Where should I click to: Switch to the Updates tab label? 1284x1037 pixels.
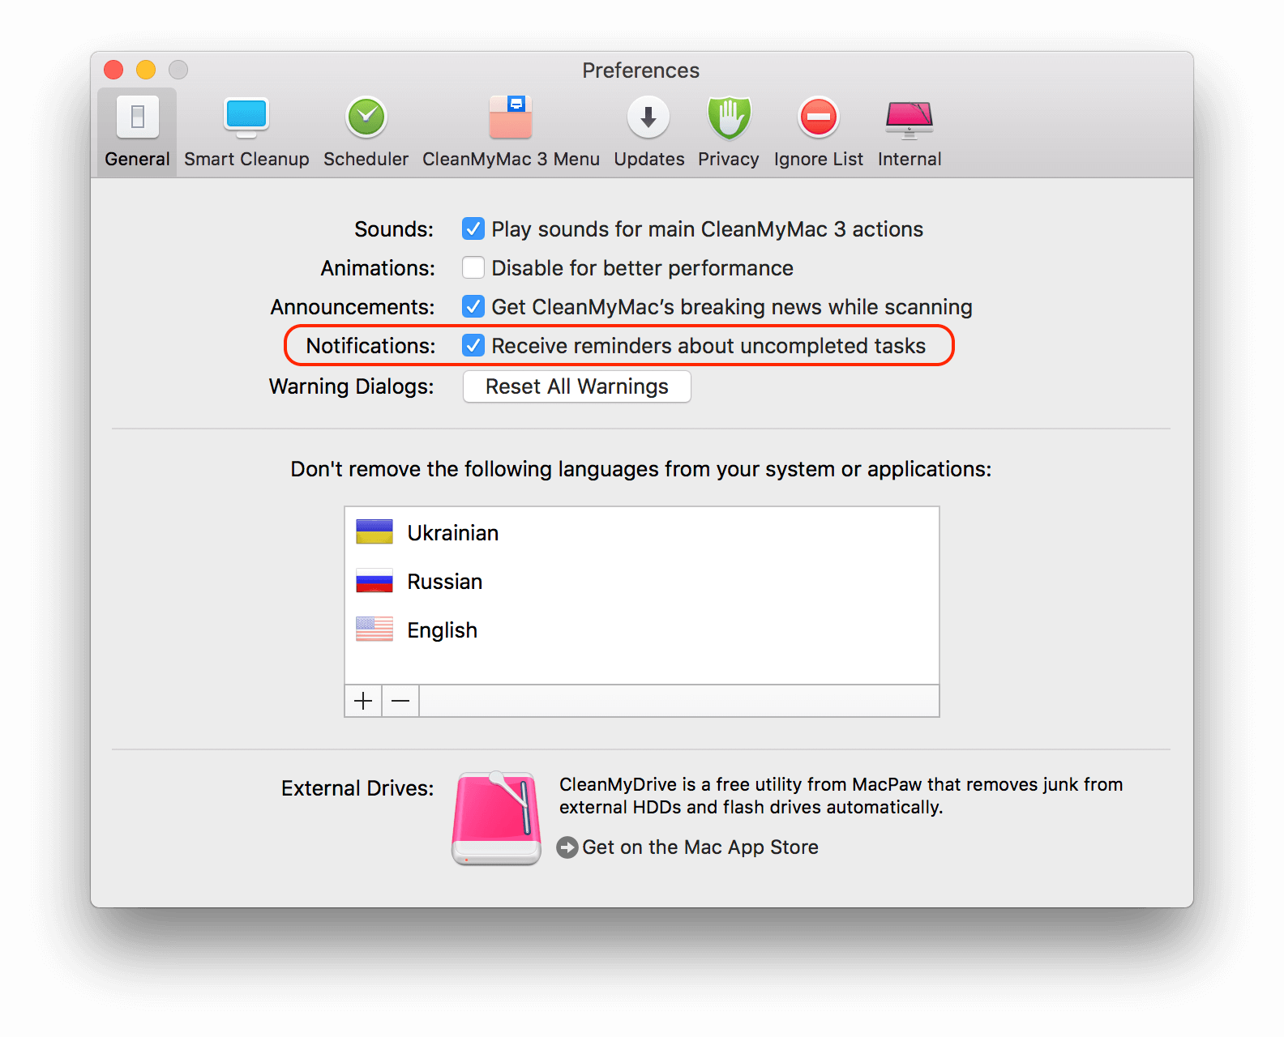(x=648, y=159)
